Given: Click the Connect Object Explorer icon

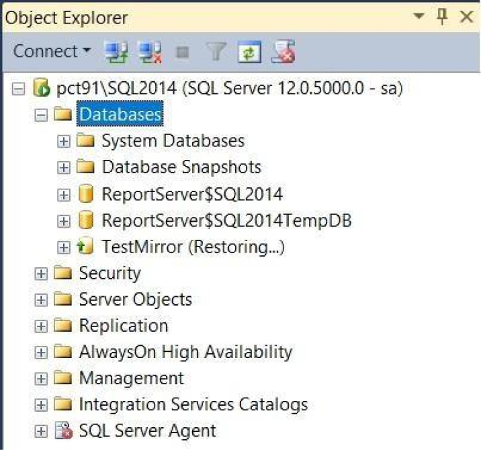Looking at the screenshot, I should 116,52.
